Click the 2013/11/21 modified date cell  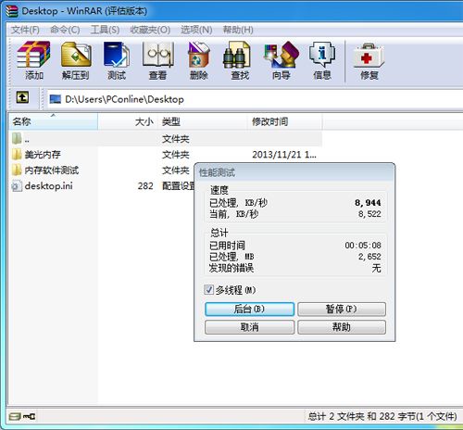coord(284,155)
